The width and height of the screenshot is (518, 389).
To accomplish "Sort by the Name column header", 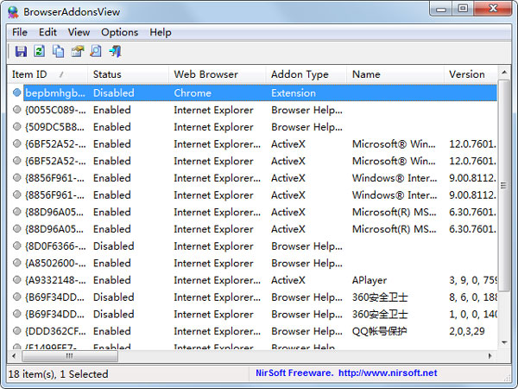I will pos(395,74).
